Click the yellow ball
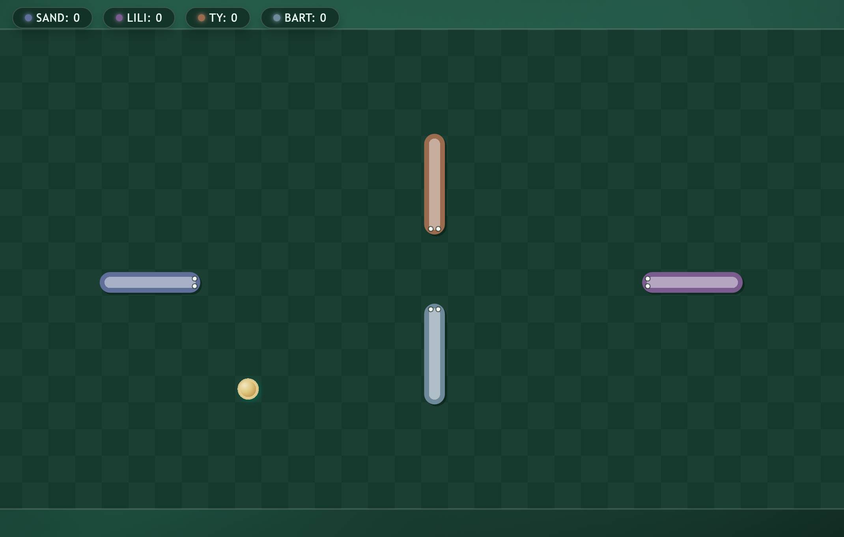This screenshot has width=844, height=537. pyautogui.click(x=248, y=389)
